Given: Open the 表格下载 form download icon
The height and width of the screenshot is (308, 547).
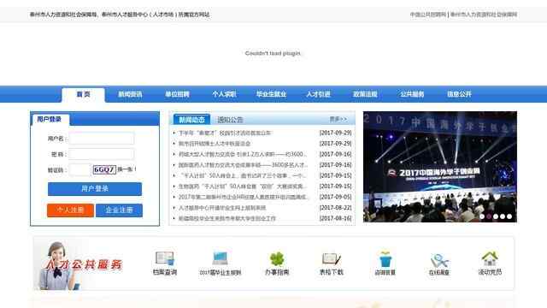Looking at the screenshot, I should (x=332, y=264).
